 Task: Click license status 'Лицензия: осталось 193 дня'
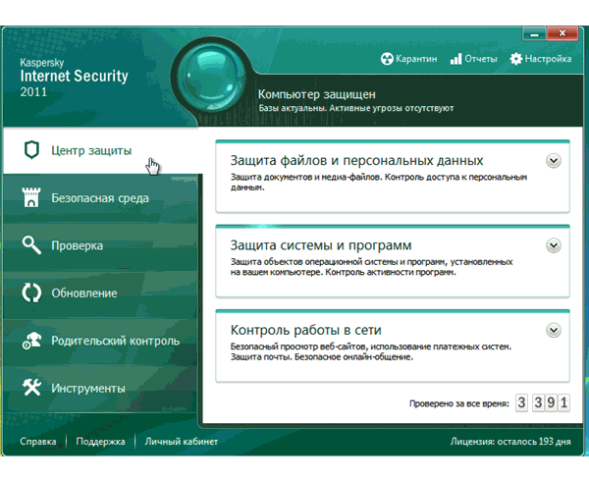(510, 442)
